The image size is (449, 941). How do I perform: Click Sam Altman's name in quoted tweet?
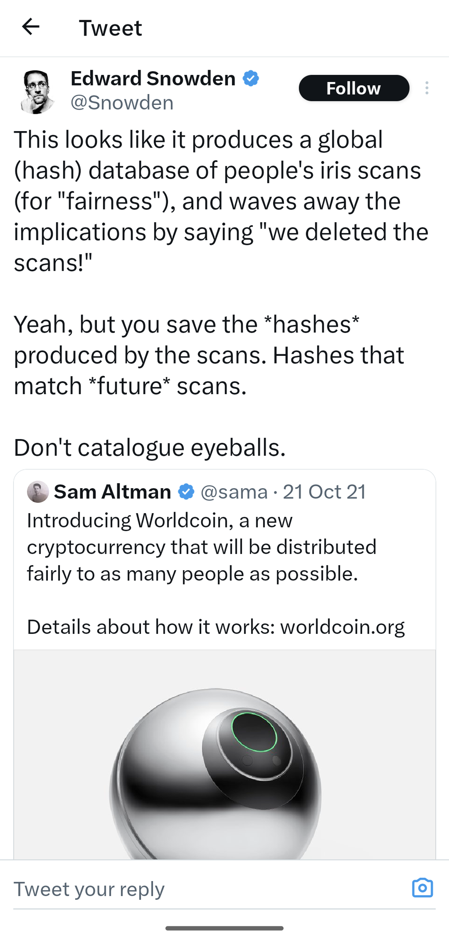click(112, 492)
